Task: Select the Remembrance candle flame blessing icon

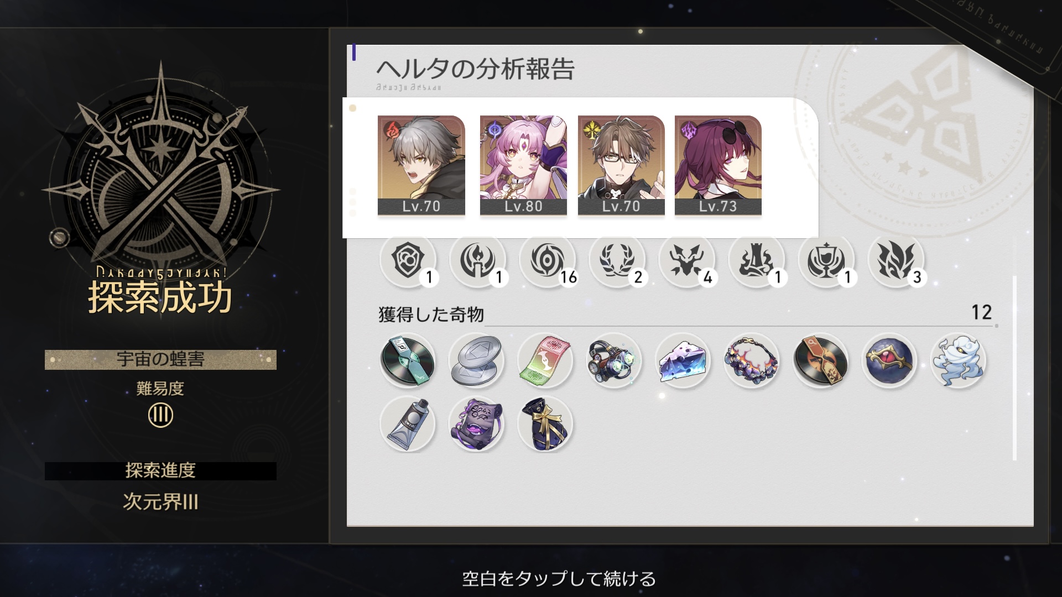Action: (x=478, y=260)
